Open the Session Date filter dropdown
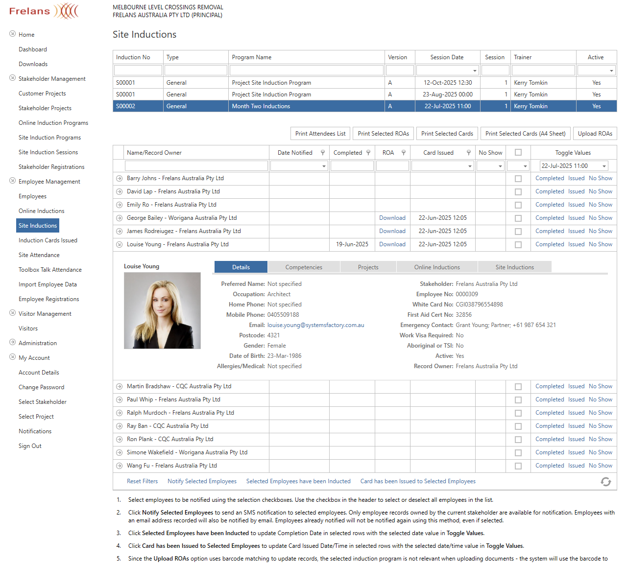 474,70
